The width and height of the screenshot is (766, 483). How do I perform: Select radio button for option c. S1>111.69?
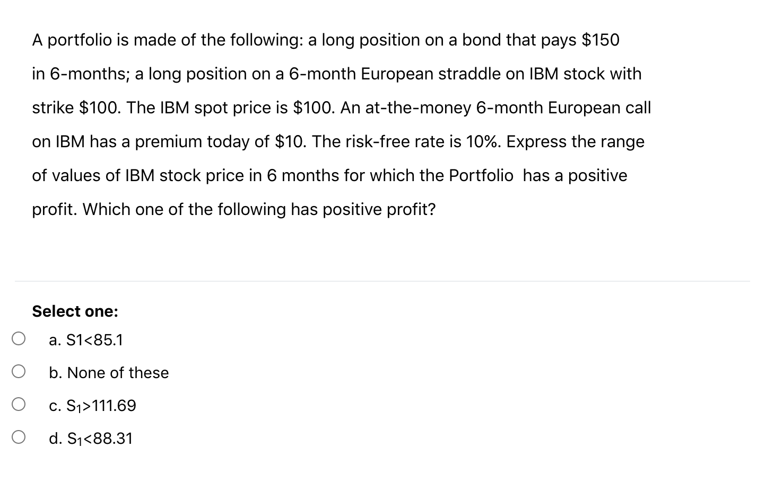click(19, 404)
